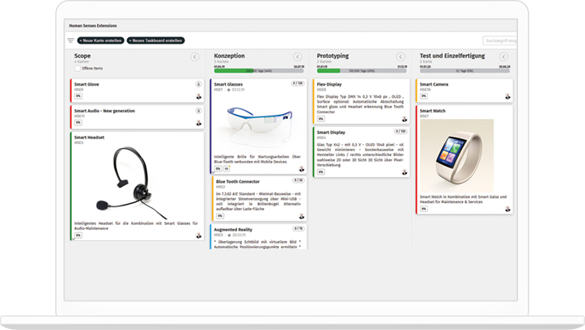Open the filter menu icon

(x=70, y=40)
